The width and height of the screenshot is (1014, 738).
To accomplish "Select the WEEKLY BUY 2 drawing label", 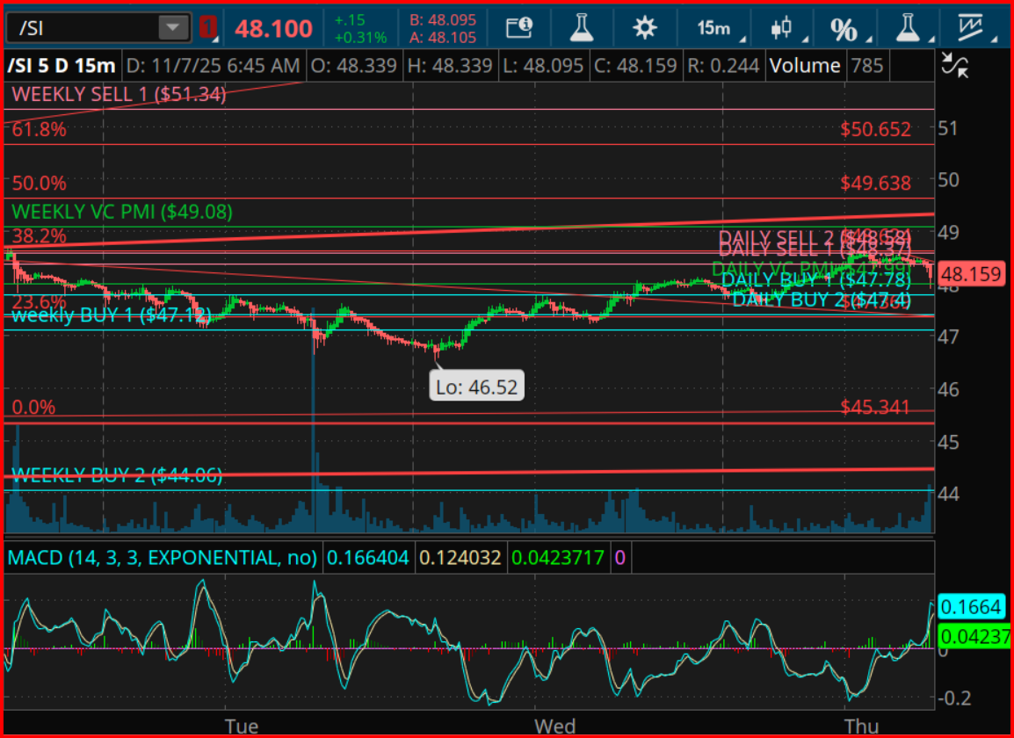I will tap(115, 475).
